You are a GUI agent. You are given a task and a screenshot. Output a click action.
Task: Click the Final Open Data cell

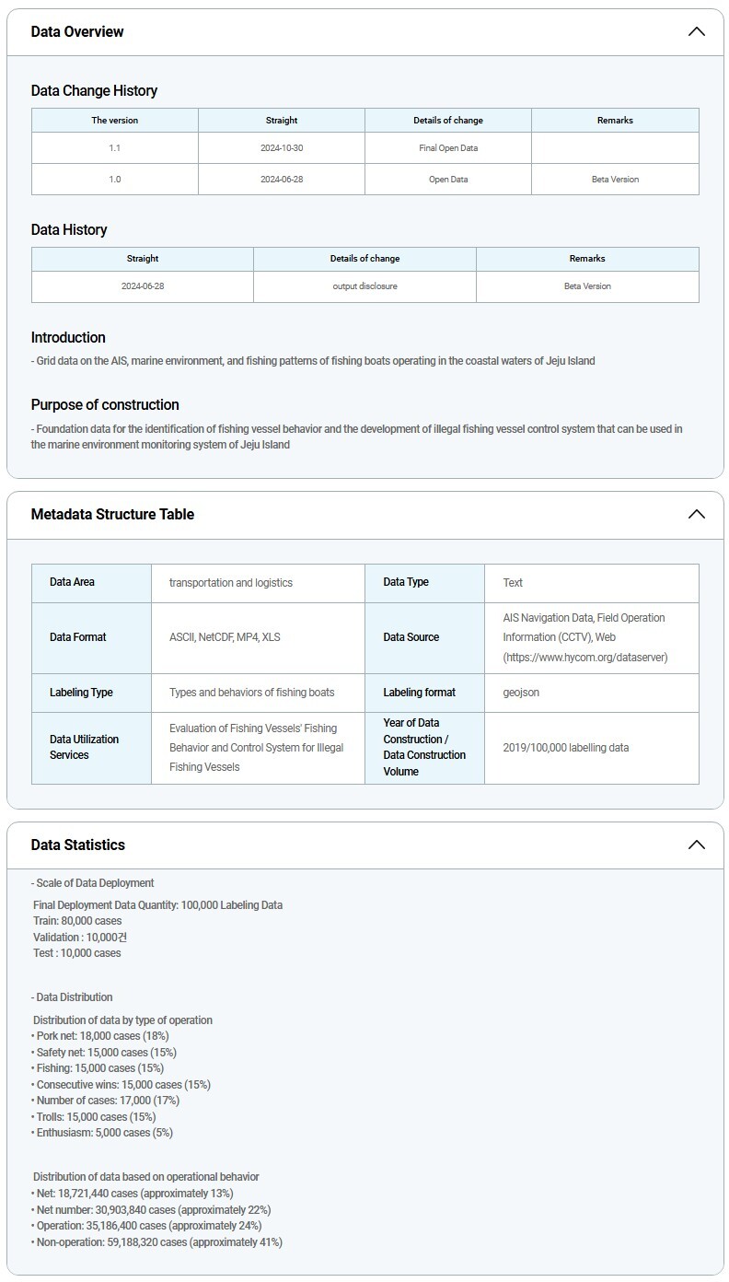[448, 147]
